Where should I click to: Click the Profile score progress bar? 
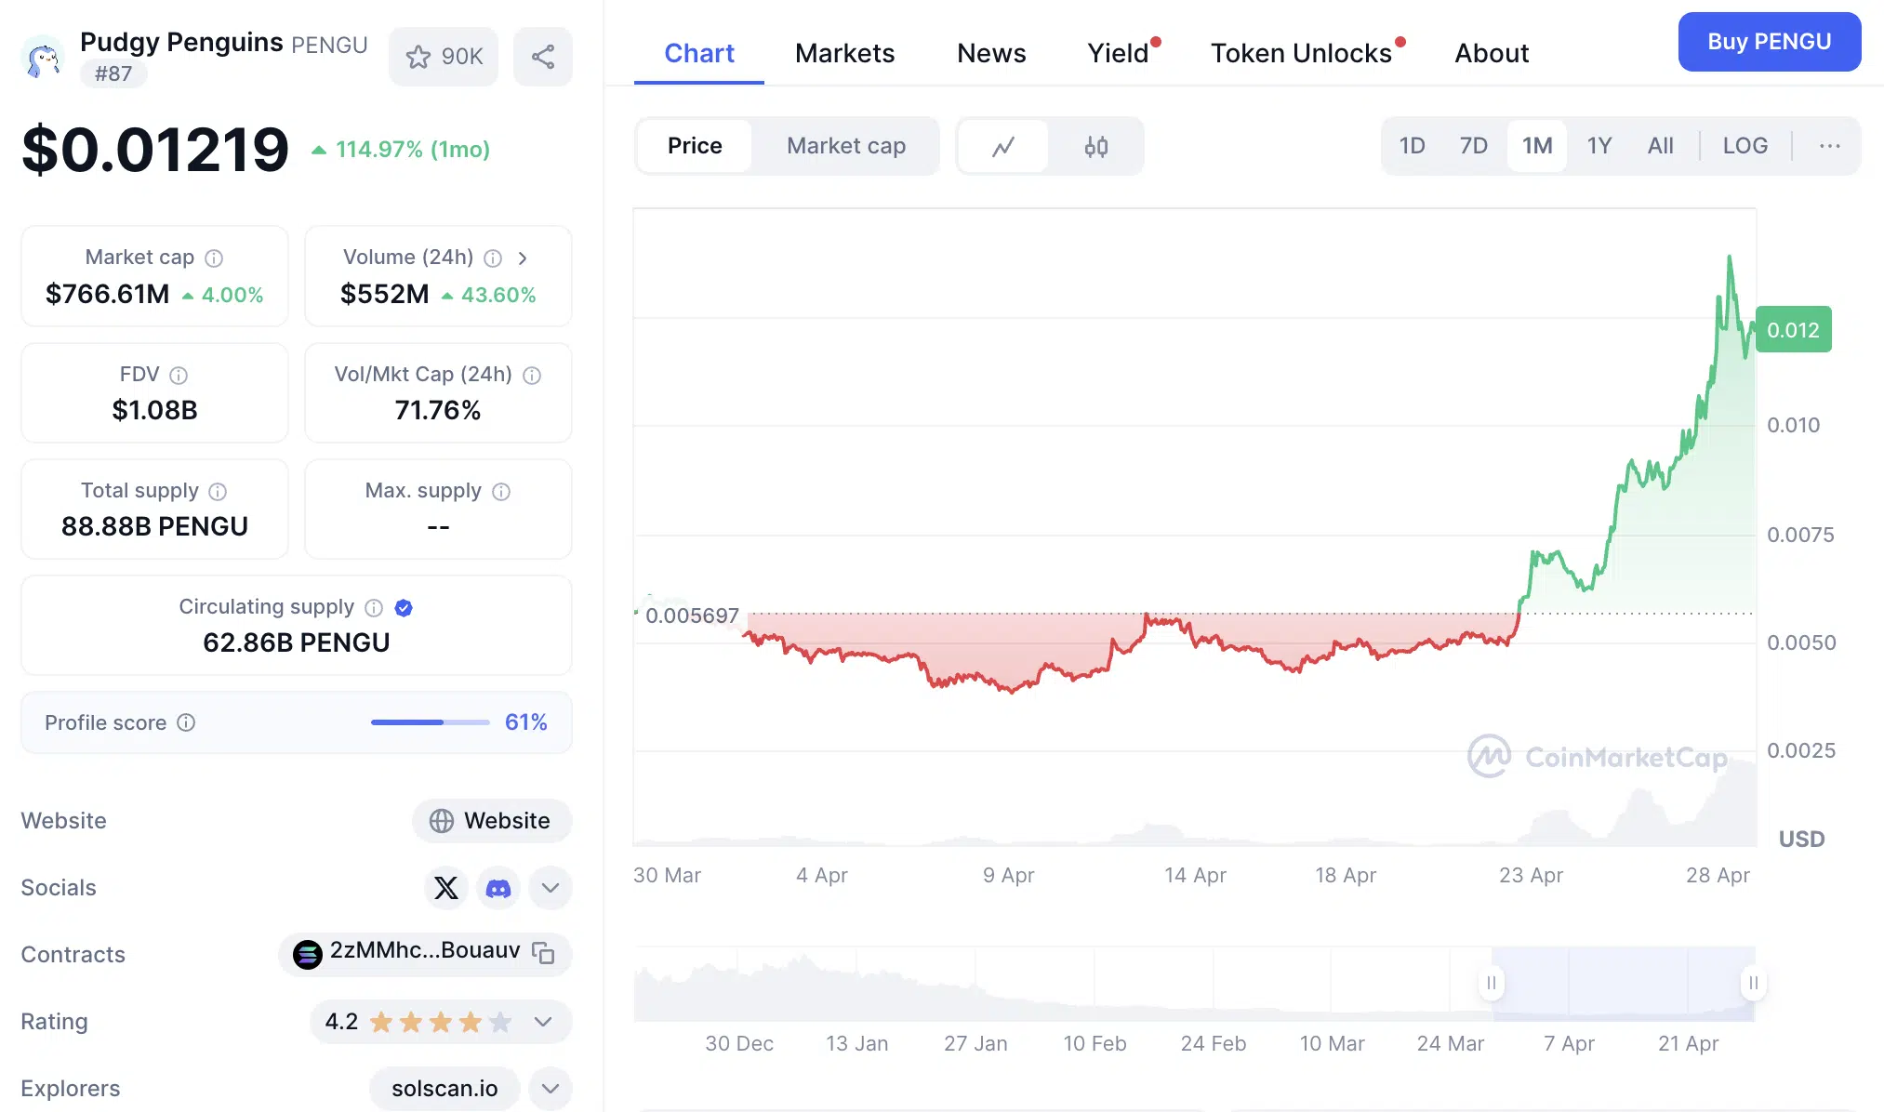point(431,722)
